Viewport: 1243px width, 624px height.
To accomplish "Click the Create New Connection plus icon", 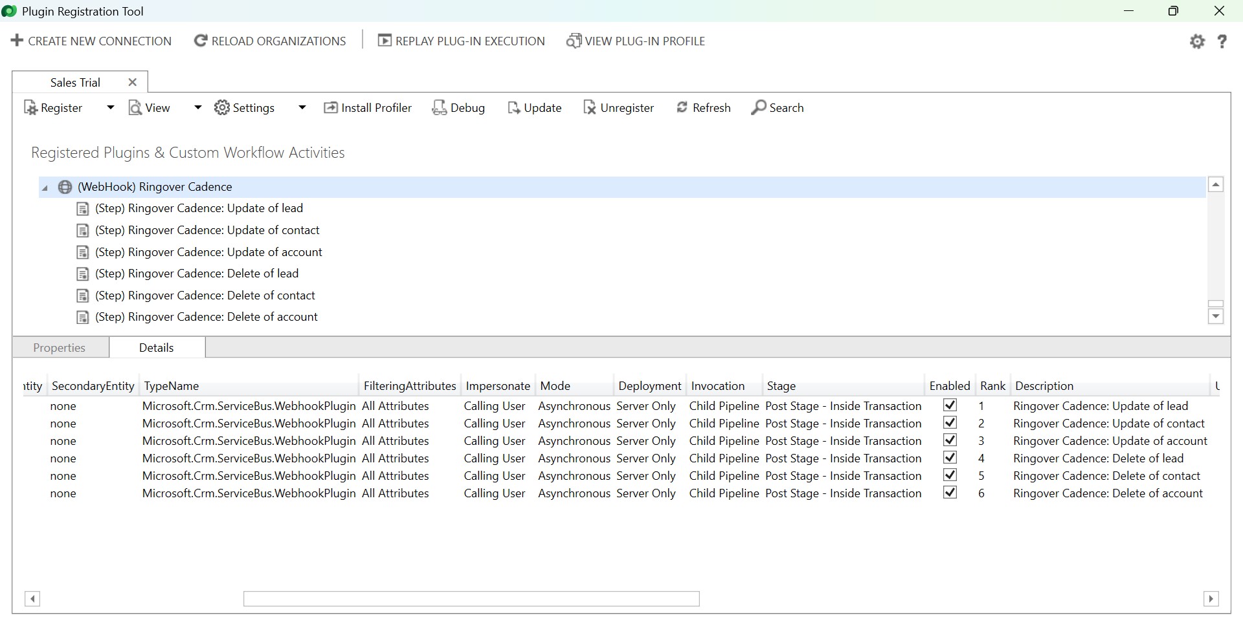I will (x=17, y=41).
